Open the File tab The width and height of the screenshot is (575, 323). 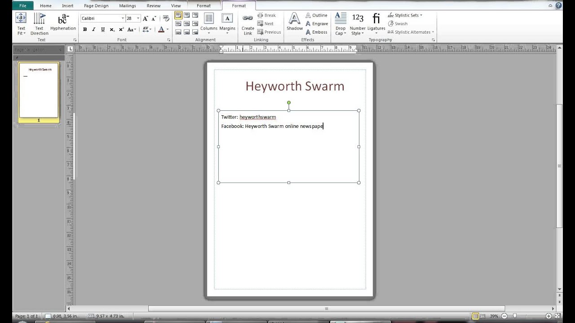point(22,6)
